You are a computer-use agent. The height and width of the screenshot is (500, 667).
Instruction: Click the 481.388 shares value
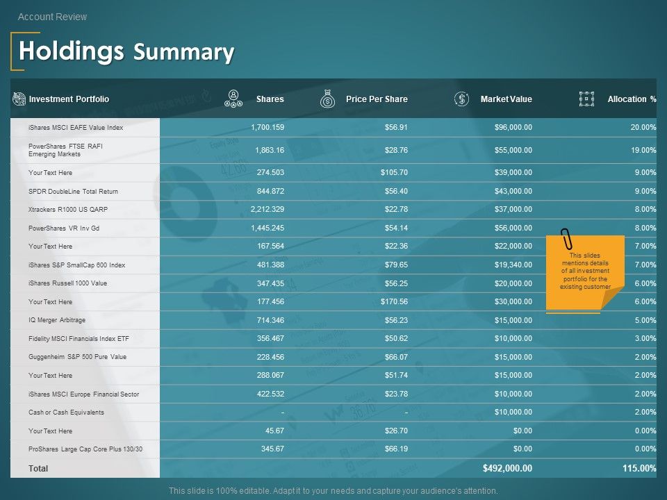pyautogui.click(x=270, y=265)
